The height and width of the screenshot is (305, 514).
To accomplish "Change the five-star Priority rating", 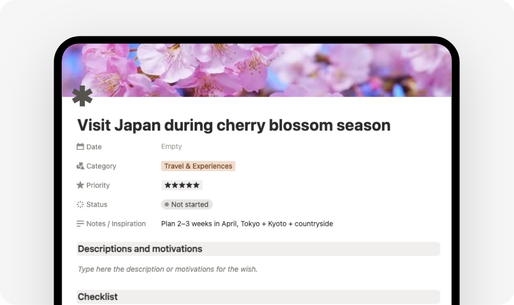I will point(182,185).
